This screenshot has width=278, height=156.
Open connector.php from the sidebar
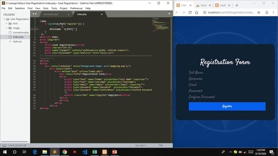[x=20, y=32]
